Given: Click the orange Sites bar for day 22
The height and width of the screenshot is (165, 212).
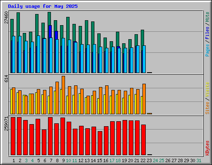Looking at the screenshot, I should (x=144, y=99).
